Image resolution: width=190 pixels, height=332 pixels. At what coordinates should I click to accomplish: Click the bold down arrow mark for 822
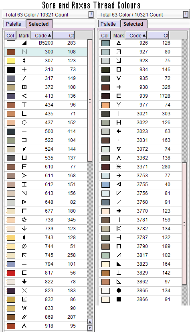[24, 282]
